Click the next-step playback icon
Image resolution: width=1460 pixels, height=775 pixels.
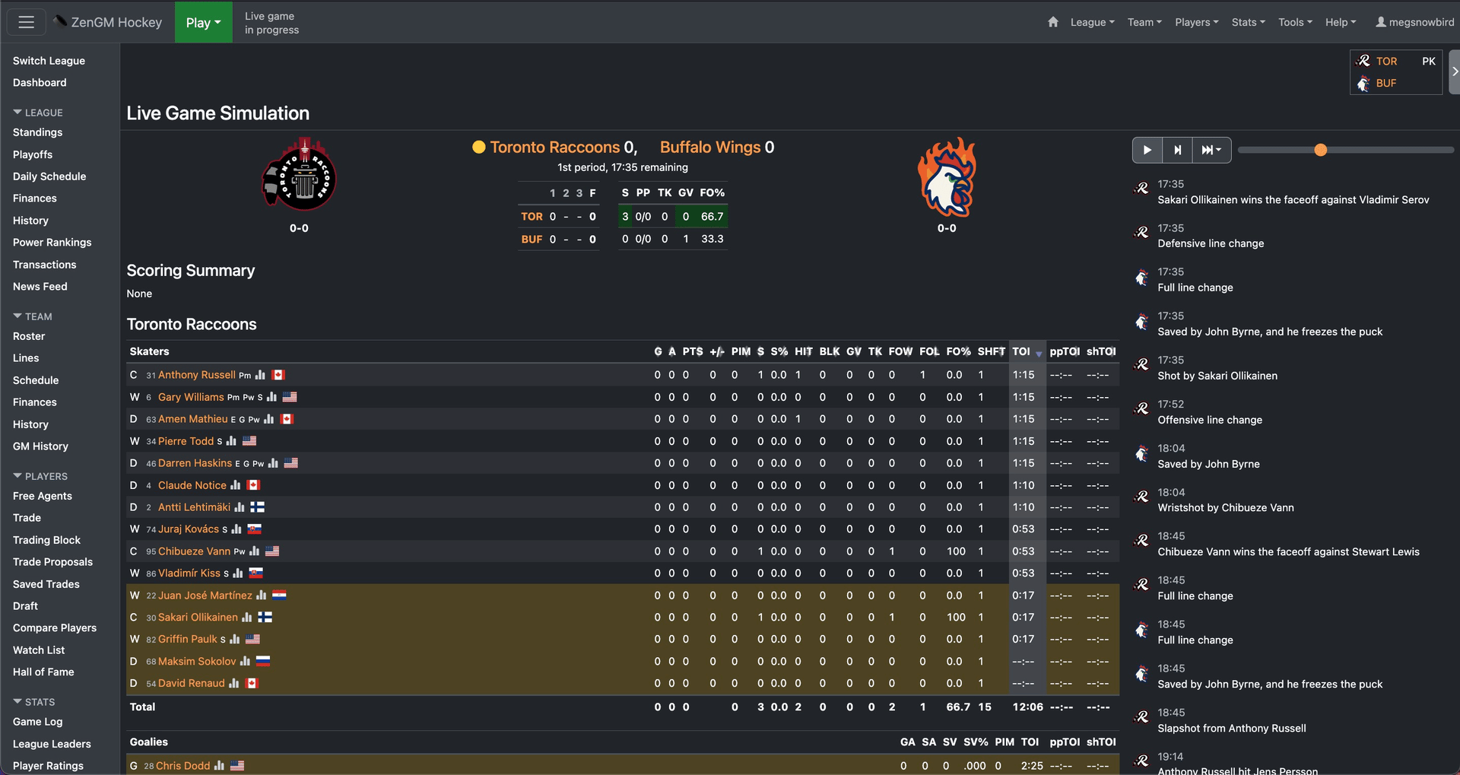point(1177,150)
